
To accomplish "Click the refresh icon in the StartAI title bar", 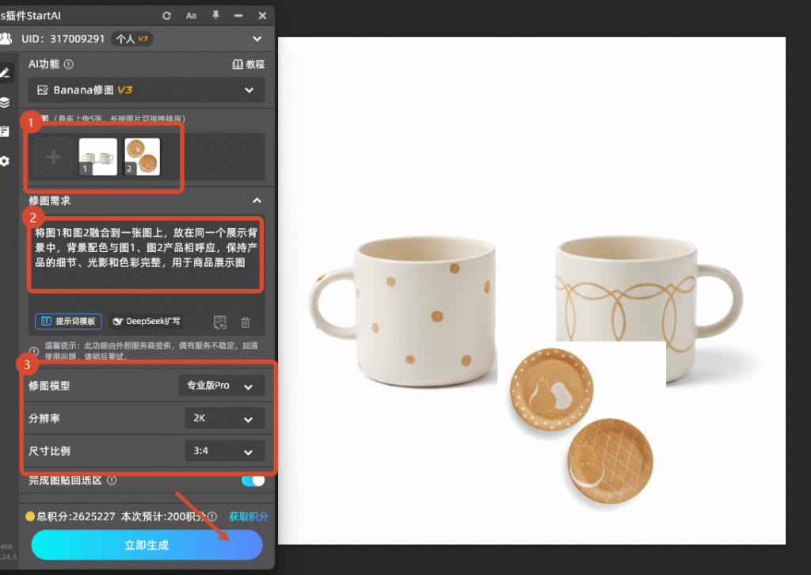I will coord(166,16).
